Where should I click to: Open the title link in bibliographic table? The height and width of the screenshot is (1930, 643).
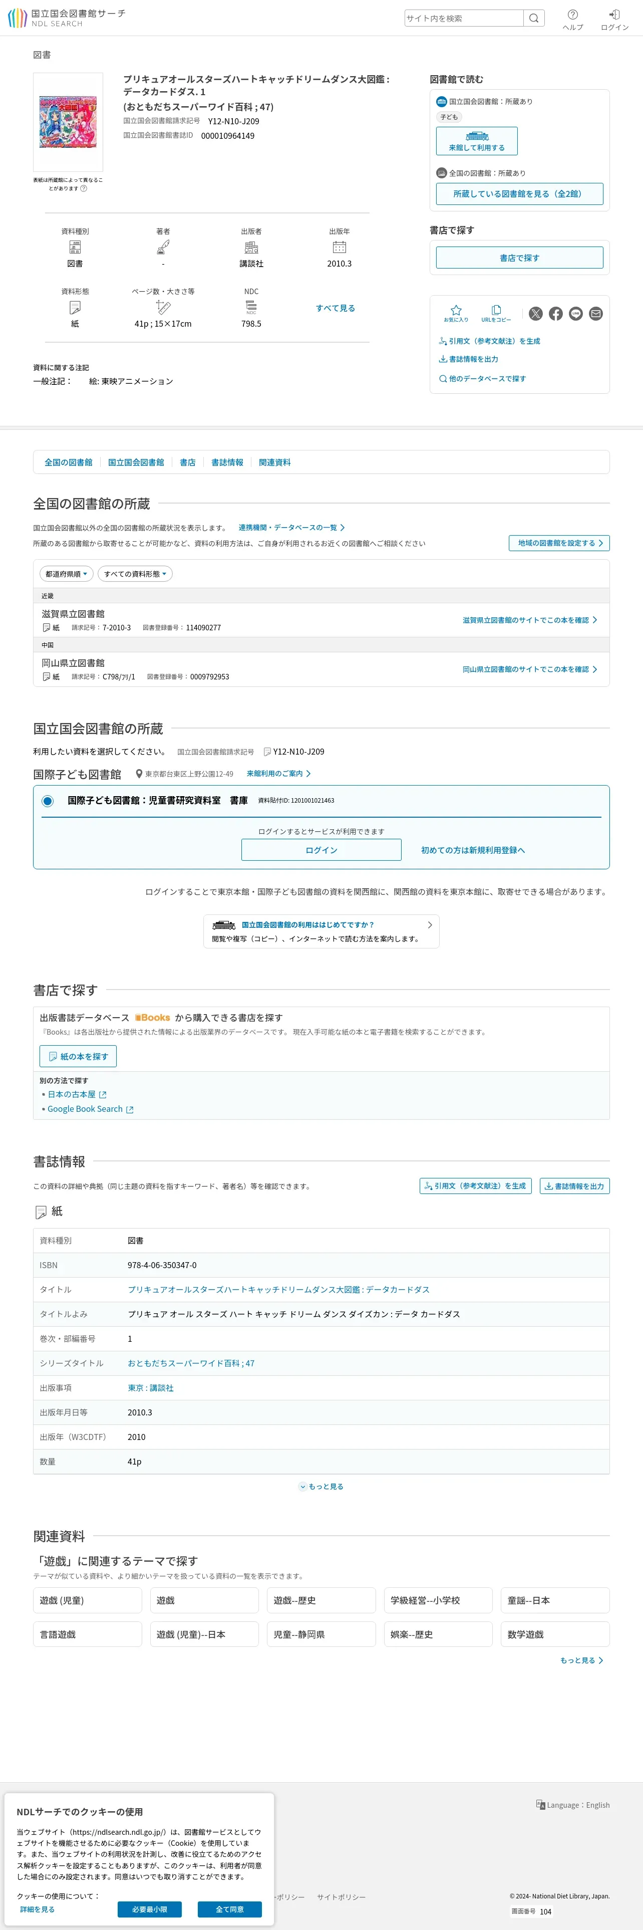(x=278, y=1289)
